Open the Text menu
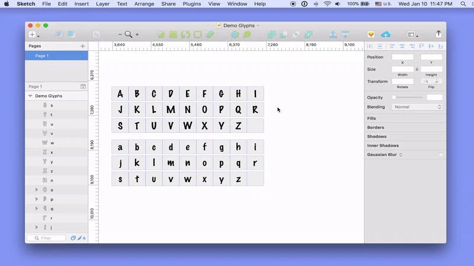This screenshot has height=266, width=474. 122,4
